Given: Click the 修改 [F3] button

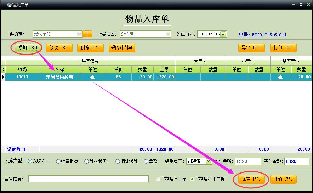Looking at the screenshot, I should (59, 48).
